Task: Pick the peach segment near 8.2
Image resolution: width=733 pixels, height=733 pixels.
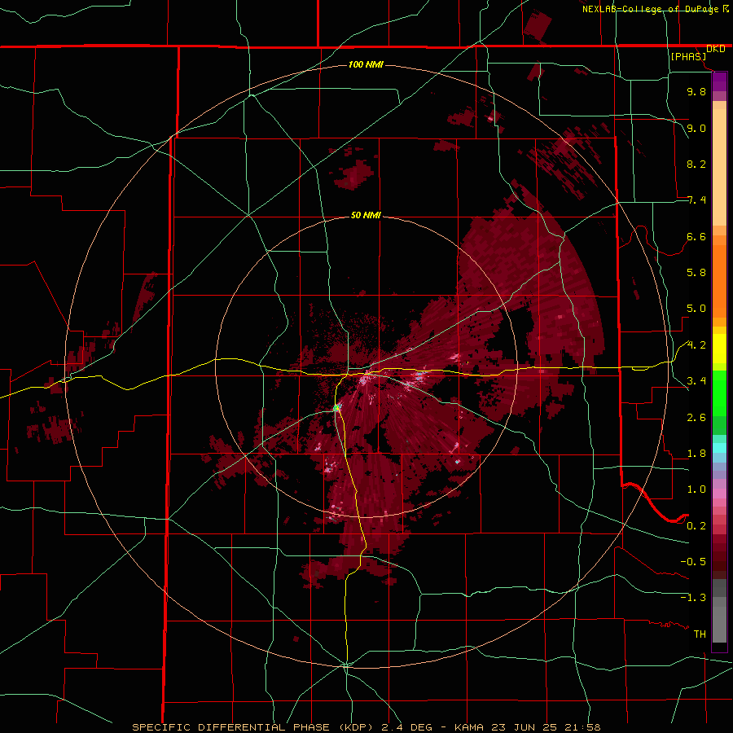Action: [x=719, y=167]
